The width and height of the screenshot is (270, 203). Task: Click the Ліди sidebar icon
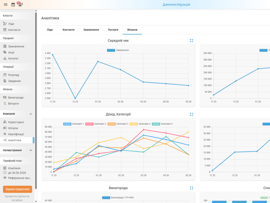tap(5, 24)
